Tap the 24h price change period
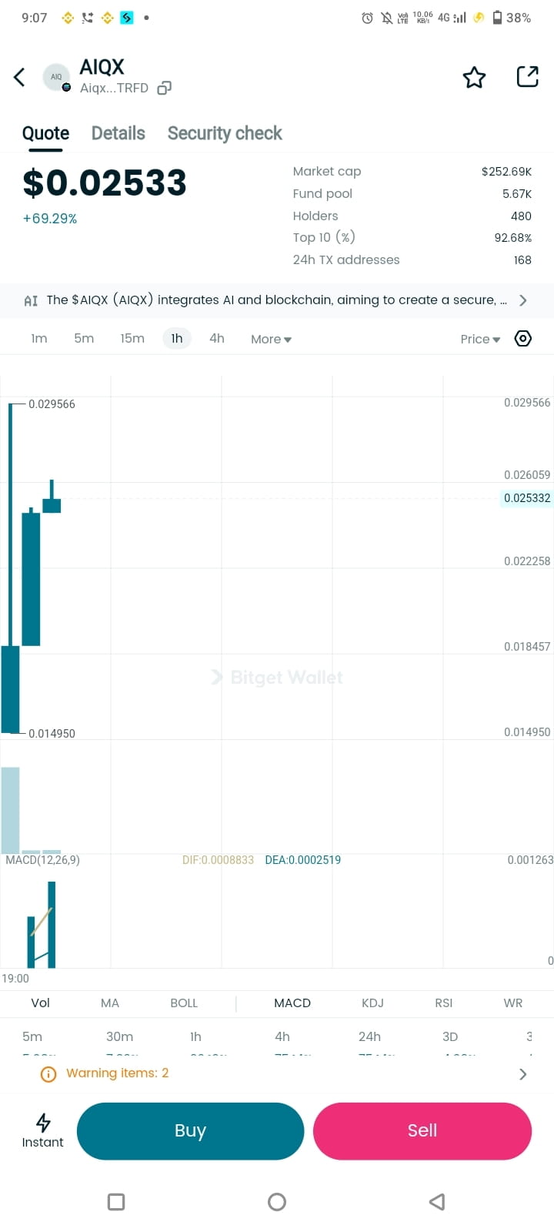The height and width of the screenshot is (1232, 554). (x=369, y=1037)
